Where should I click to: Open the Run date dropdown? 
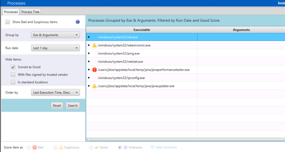point(56,48)
